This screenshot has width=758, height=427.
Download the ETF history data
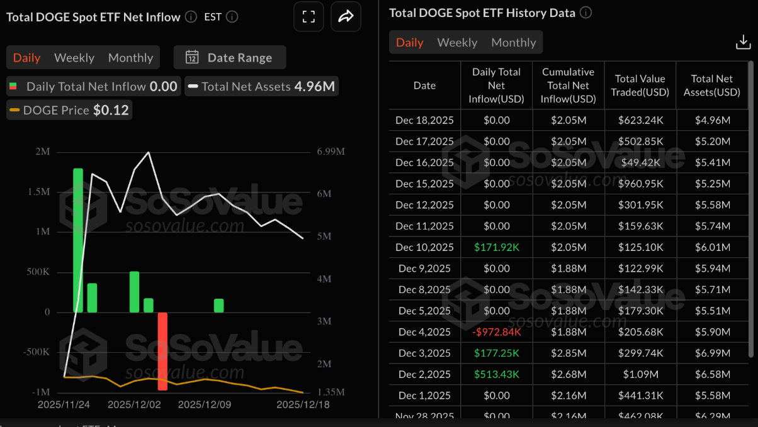pos(743,42)
